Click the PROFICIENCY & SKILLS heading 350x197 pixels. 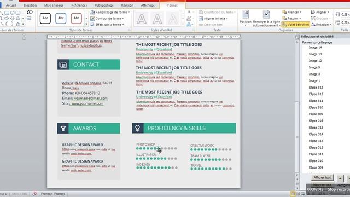coord(177,128)
